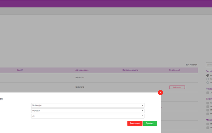This screenshot has width=212, height=133.
Task: Click the green Opslaan button
Action: coord(150,123)
